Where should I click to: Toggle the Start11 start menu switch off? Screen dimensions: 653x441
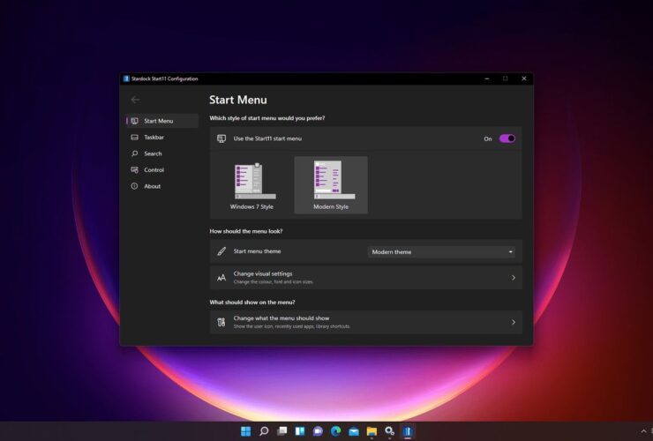click(507, 138)
